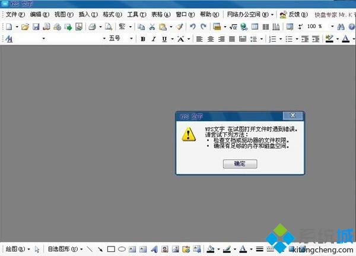Viewport: 356px width, 256px height.
Task: Click the line style icon in drawing toolbar
Action: pos(259,249)
